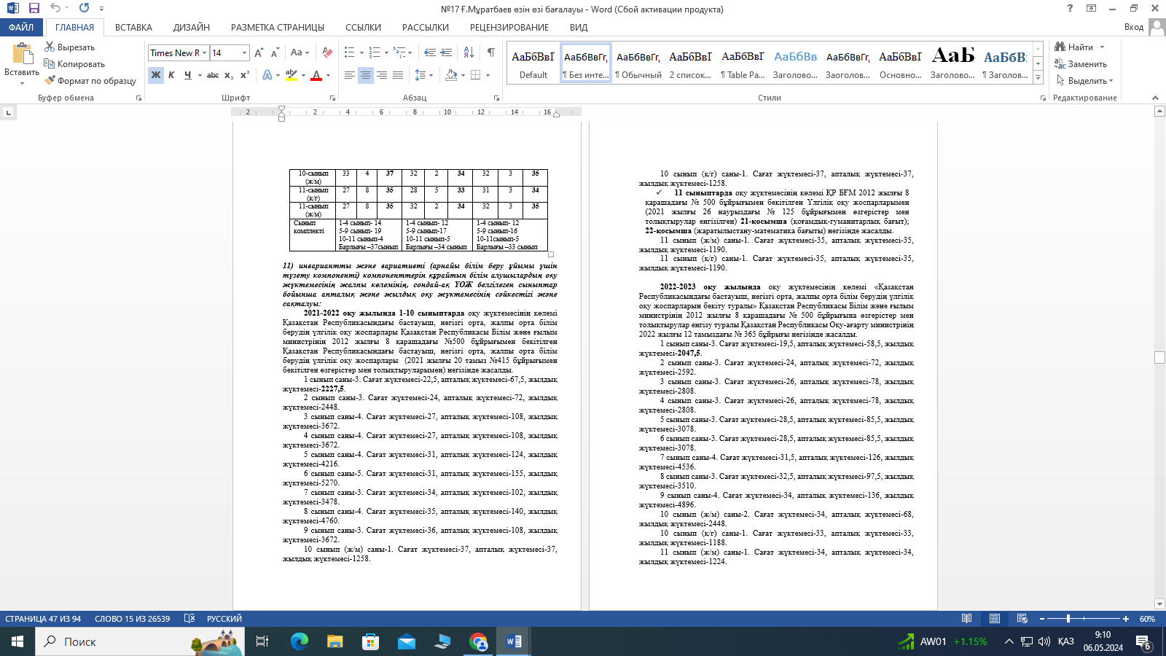The height and width of the screenshot is (656, 1166).
Task: Open the font color dropdown arrow
Action: [328, 74]
